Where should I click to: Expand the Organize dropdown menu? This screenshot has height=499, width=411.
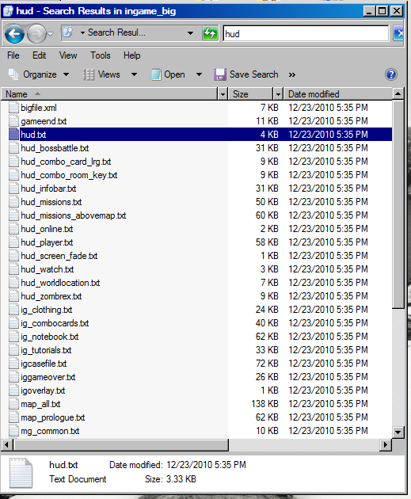click(x=67, y=74)
